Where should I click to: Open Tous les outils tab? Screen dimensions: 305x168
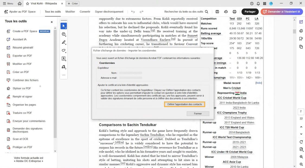tap(53, 12)
